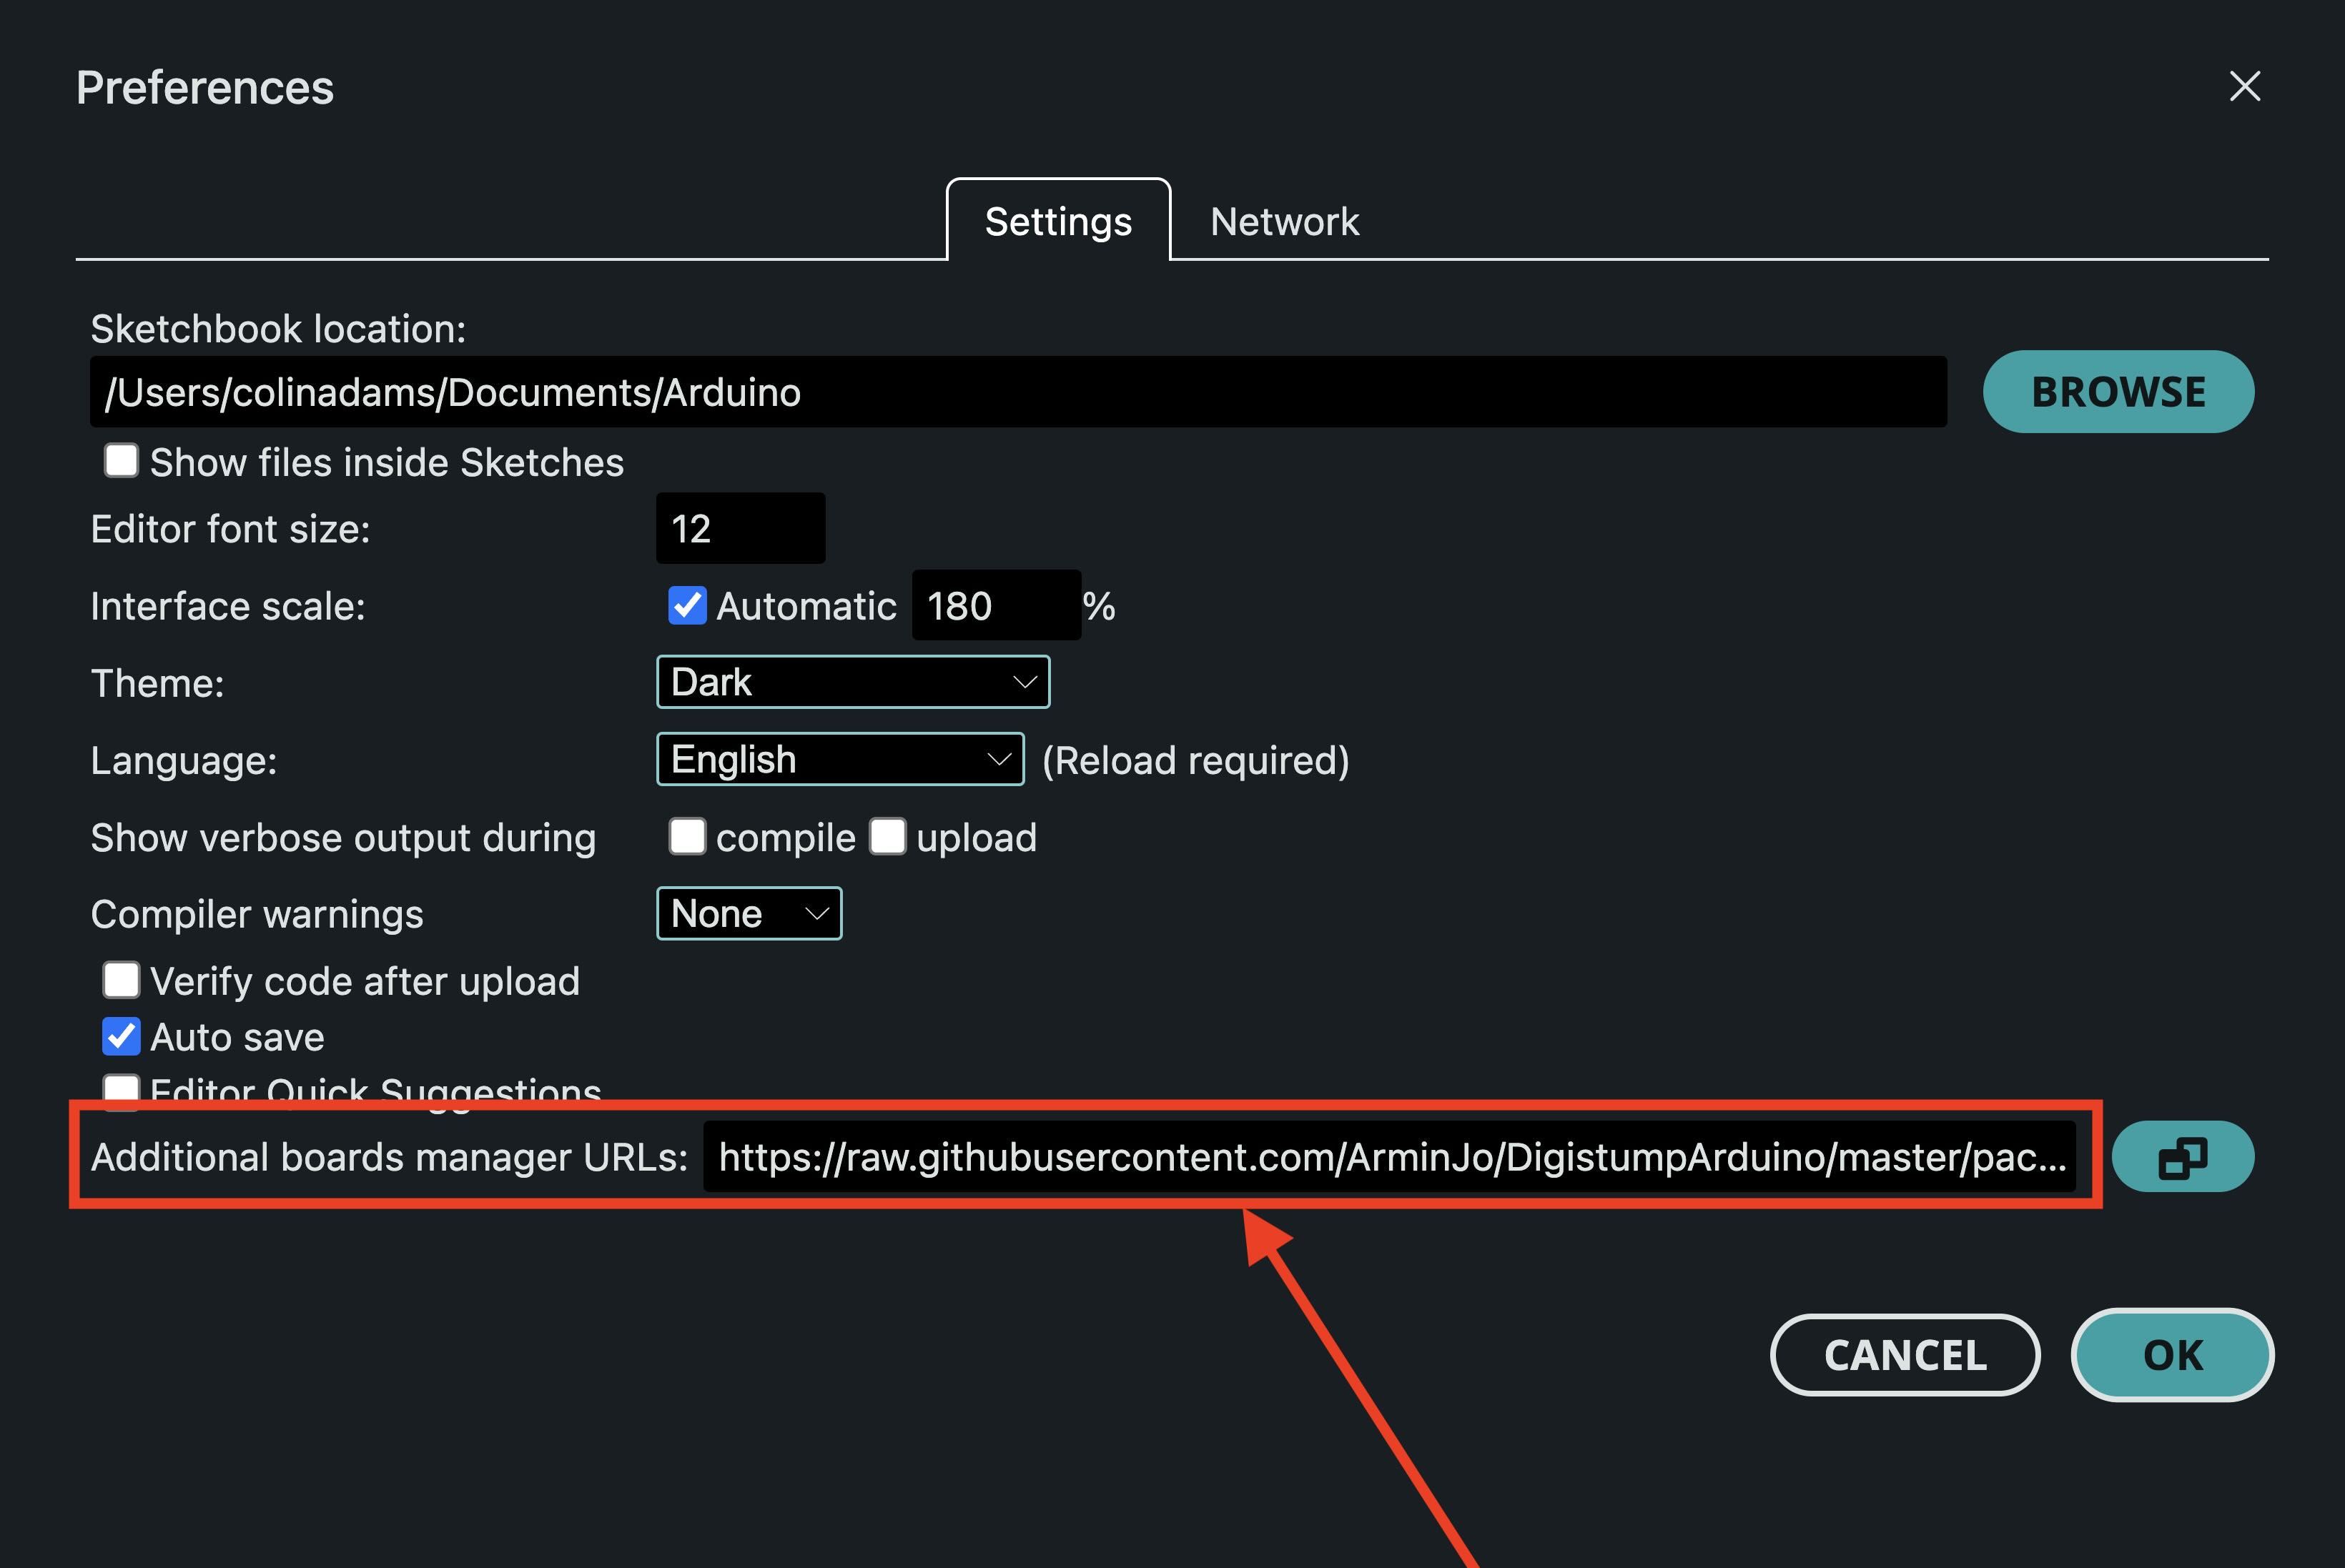Check Verify code after upload
Image resolution: width=2345 pixels, height=1568 pixels.
pyautogui.click(x=121, y=980)
